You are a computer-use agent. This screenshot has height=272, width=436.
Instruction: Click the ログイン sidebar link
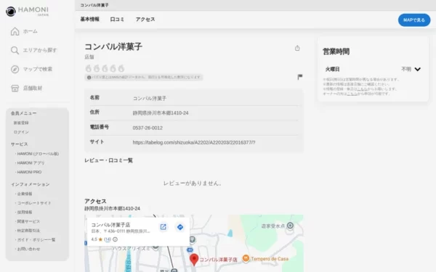click(x=21, y=132)
